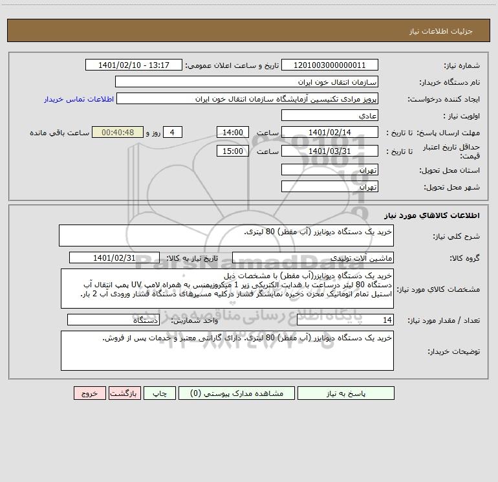Click the label توضیحات خریدار
This screenshot has width=498, height=482.
click(x=454, y=351)
